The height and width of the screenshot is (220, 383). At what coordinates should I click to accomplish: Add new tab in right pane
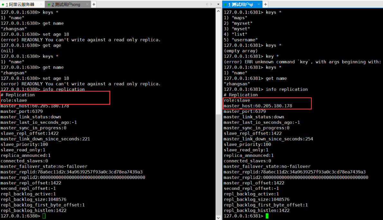tap(266, 4)
